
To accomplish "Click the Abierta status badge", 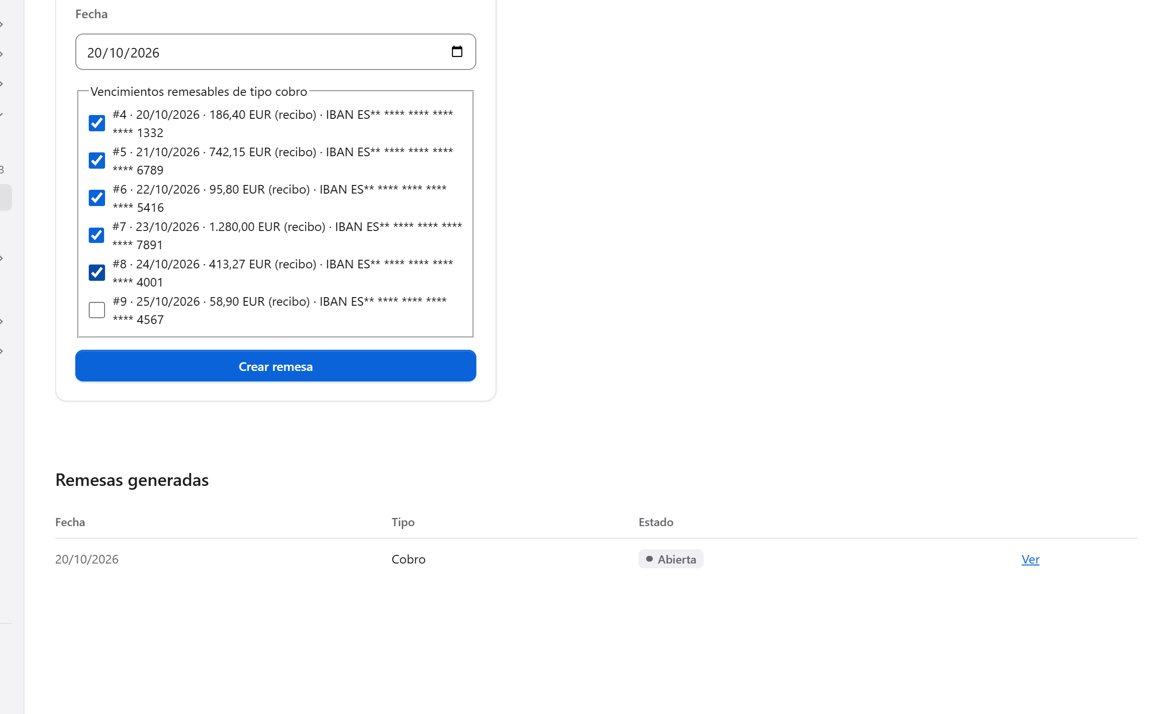I will (x=671, y=559).
